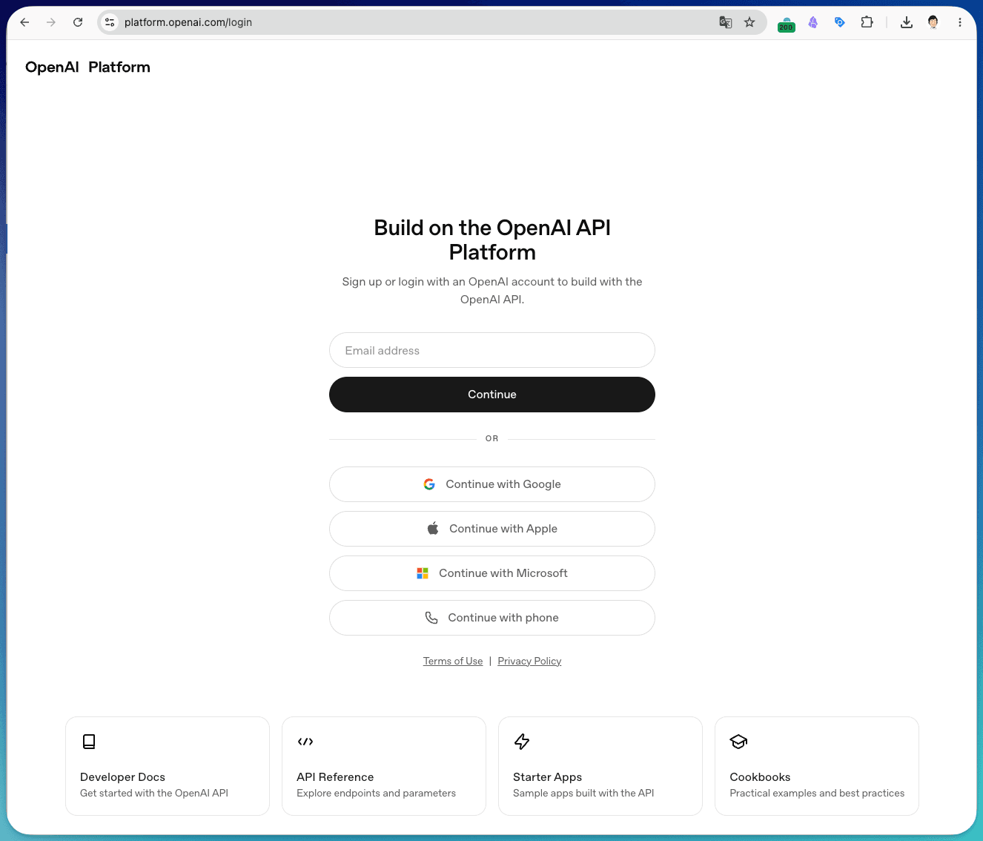The width and height of the screenshot is (983, 841).
Task: Click the browser forward arrow
Action: [51, 22]
